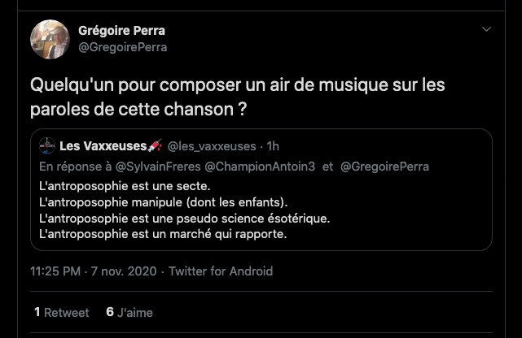Click the line "L'antroposophie est un marché qui rapporte."
The height and width of the screenshot is (338, 522).
[x=163, y=234]
